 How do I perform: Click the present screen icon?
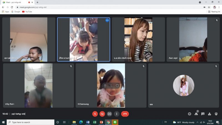tap(109, 114)
